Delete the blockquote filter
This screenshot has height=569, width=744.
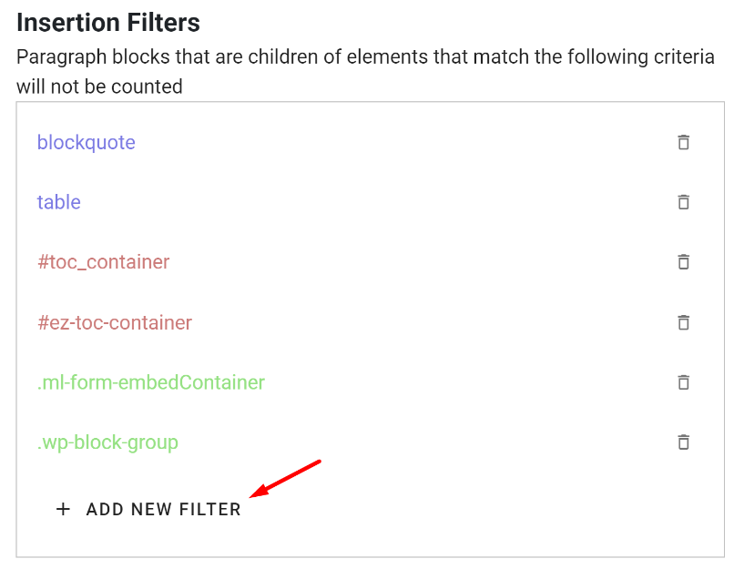[683, 142]
